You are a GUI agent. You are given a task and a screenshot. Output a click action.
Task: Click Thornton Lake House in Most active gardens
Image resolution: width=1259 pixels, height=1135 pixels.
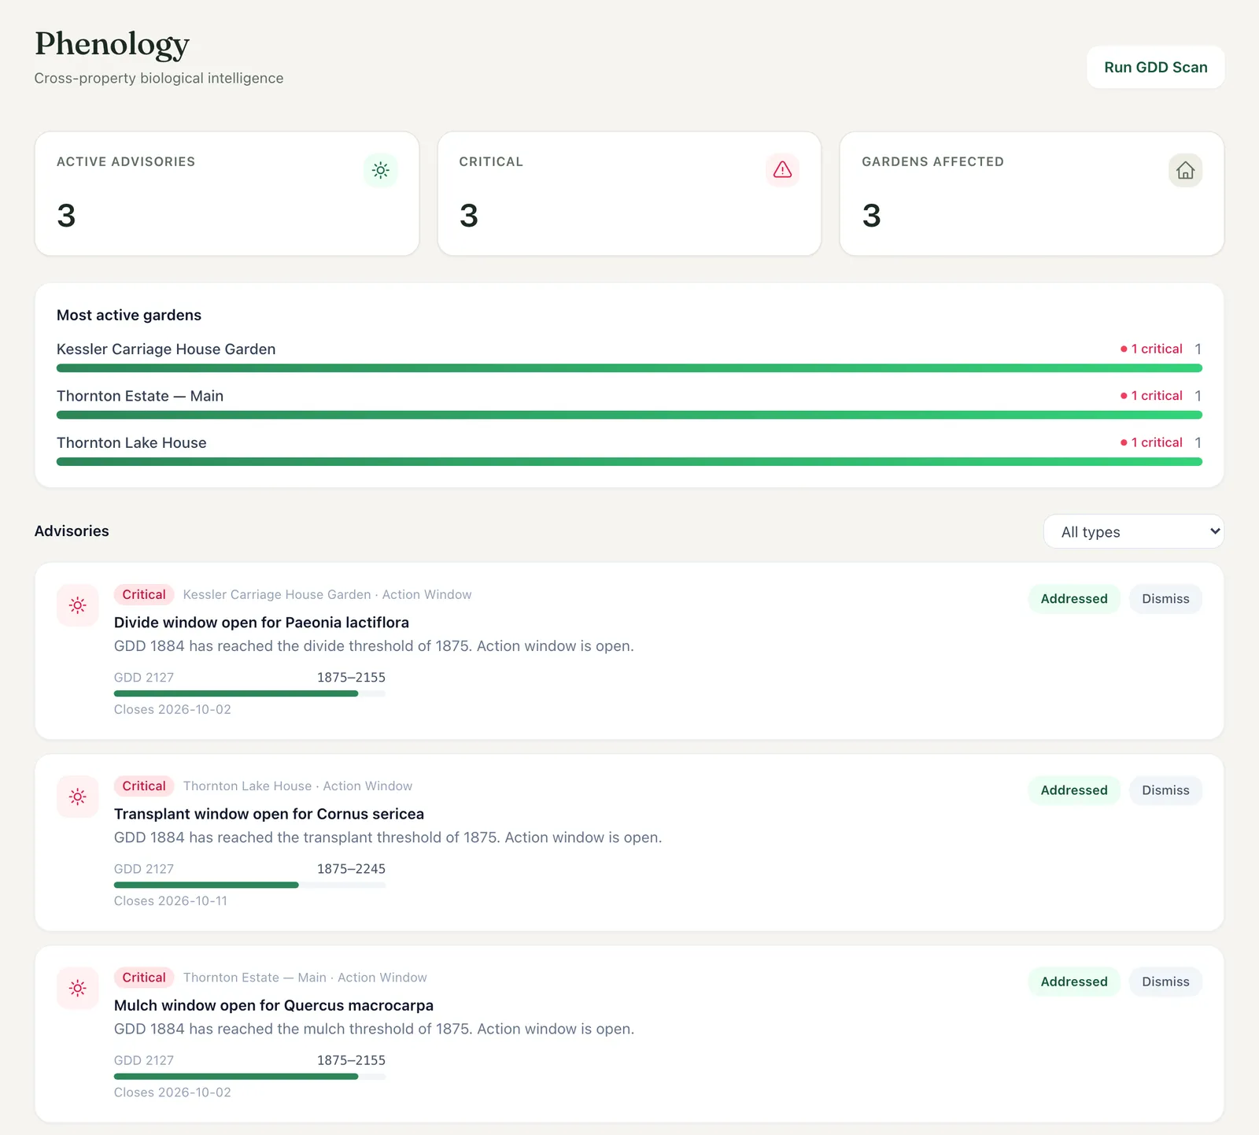click(x=131, y=443)
